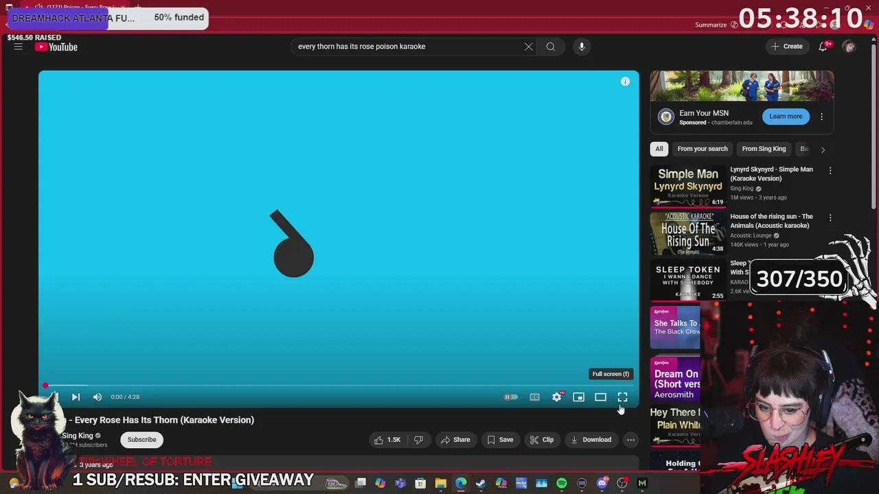This screenshot has width=879, height=494.
Task: Enter full screen mode
Action: (x=623, y=397)
